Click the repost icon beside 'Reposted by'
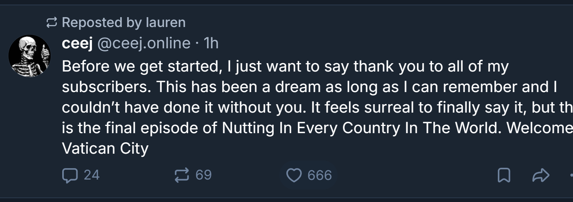 (x=51, y=23)
